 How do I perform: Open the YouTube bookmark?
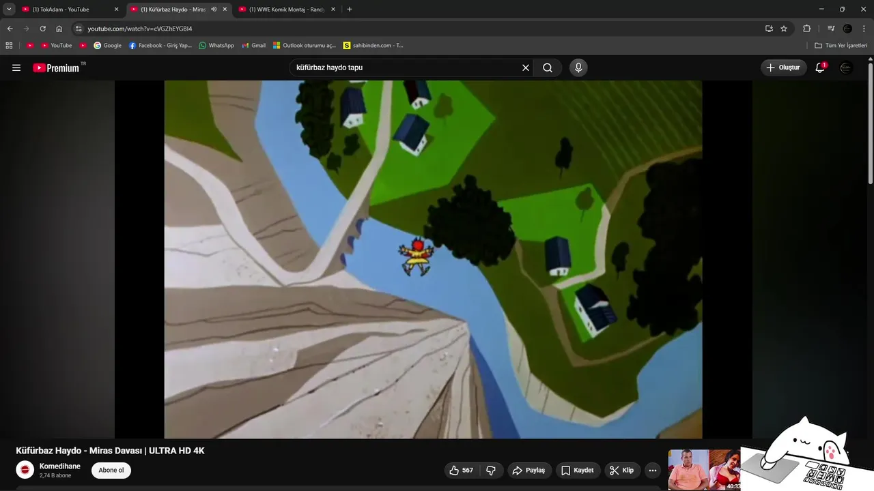point(56,46)
